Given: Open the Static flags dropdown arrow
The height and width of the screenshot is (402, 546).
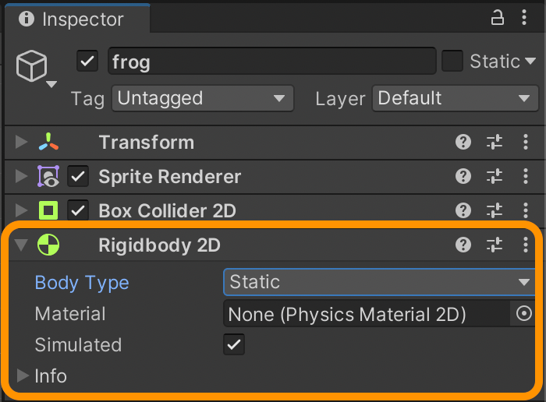Looking at the screenshot, I should [x=530, y=62].
